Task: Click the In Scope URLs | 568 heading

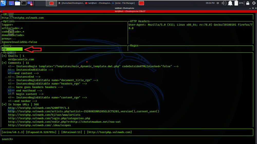Action: (x=20, y=105)
